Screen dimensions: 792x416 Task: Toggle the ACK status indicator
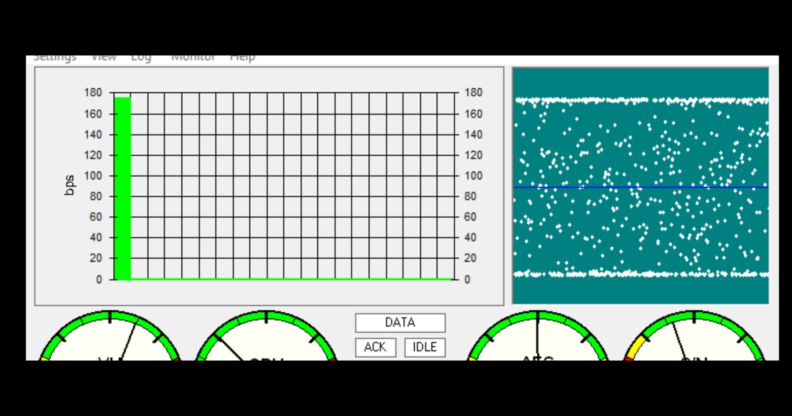click(x=376, y=347)
